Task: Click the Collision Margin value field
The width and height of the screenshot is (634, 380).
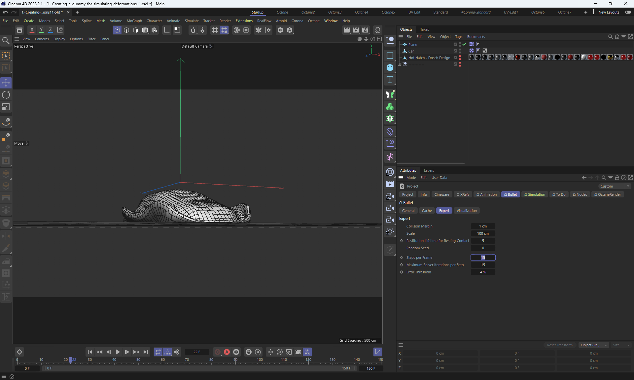Action: click(483, 226)
